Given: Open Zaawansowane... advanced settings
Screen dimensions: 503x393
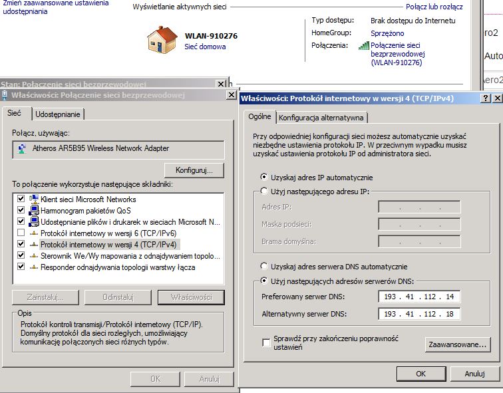Looking at the screenshot, I should [456, 344].
